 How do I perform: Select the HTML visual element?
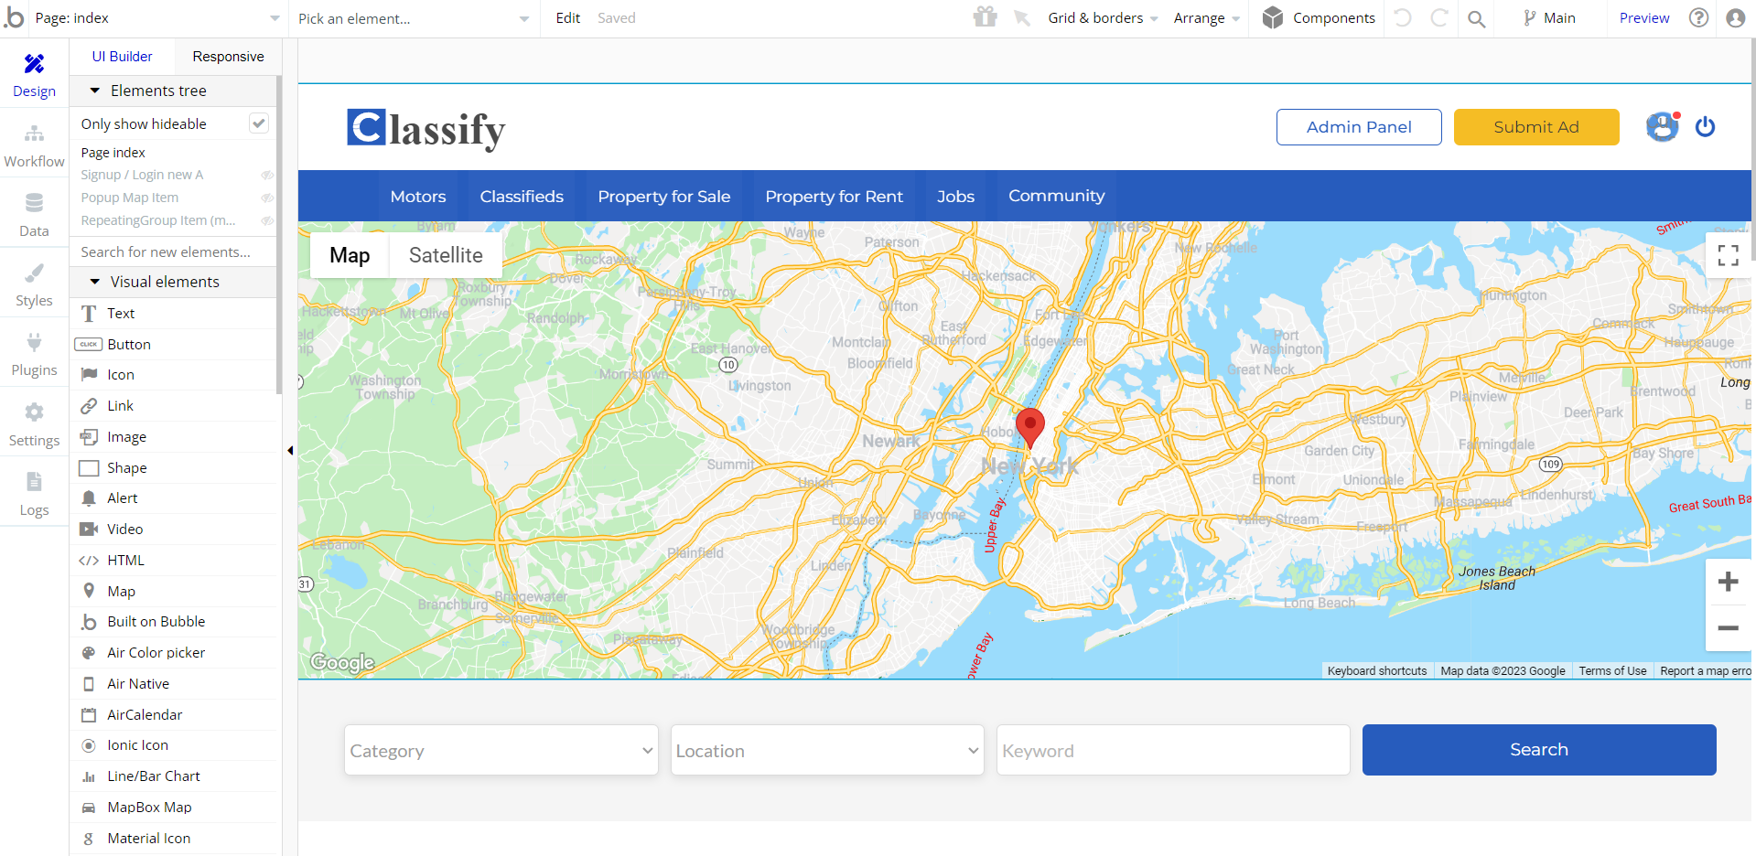tap(173, 561)
